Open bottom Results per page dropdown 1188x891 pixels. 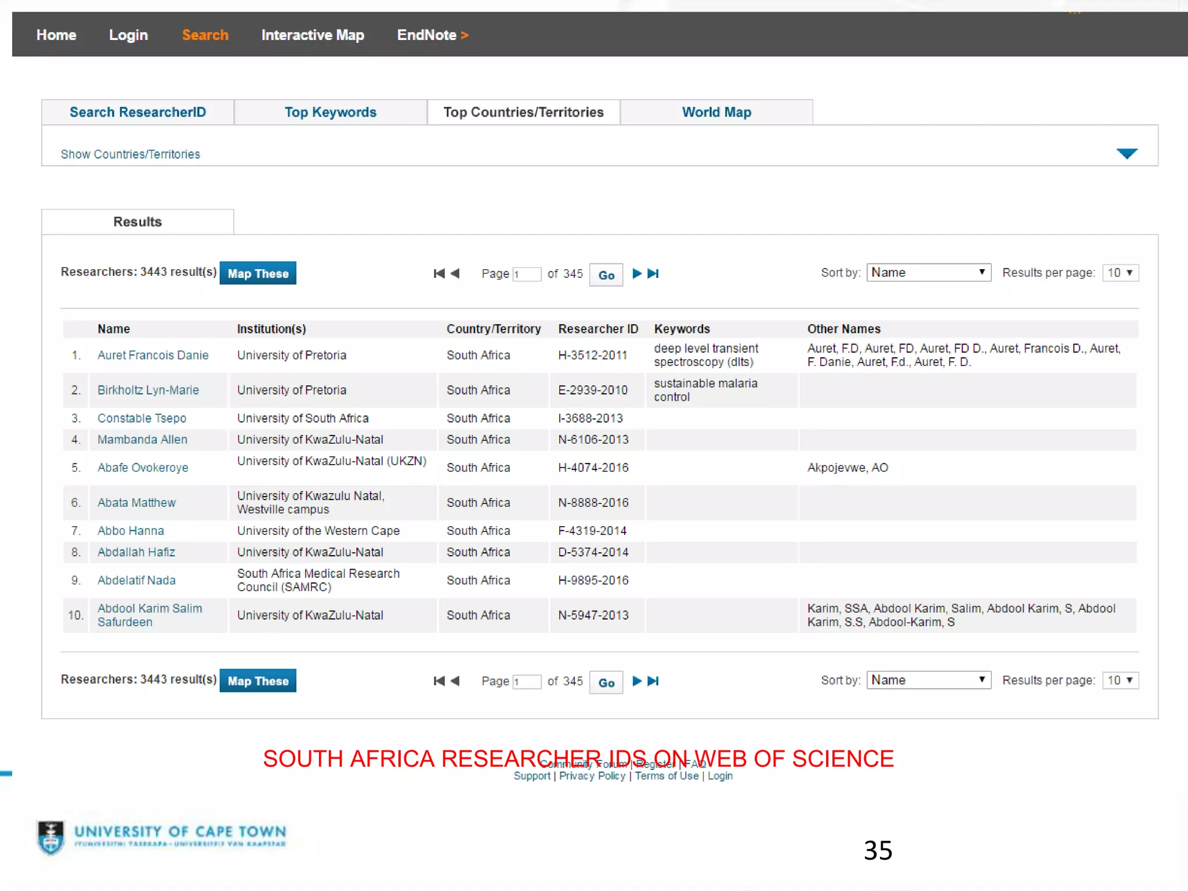click(1120, 680)
